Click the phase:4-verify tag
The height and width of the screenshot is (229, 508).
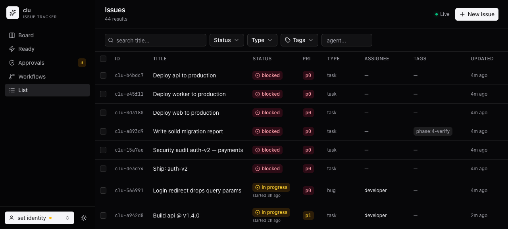pos(433,131)
